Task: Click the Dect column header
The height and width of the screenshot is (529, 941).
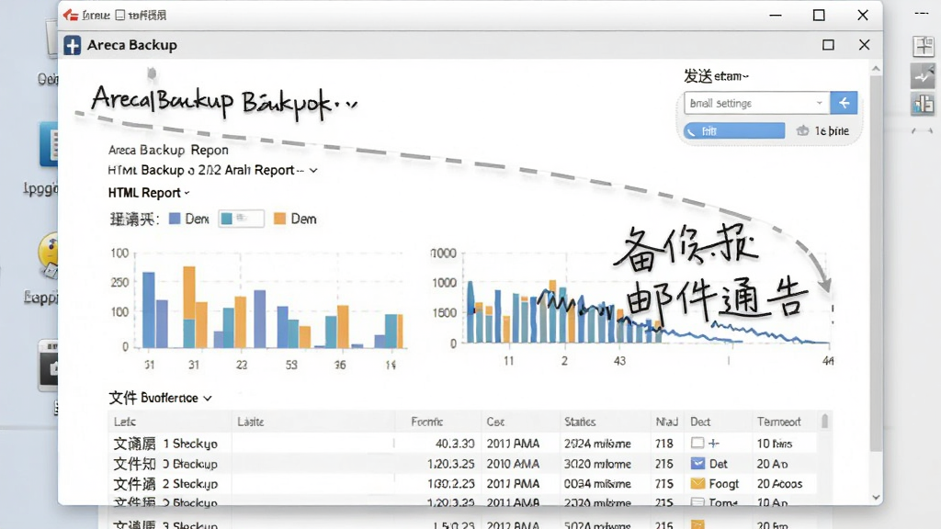Action: 700,422
